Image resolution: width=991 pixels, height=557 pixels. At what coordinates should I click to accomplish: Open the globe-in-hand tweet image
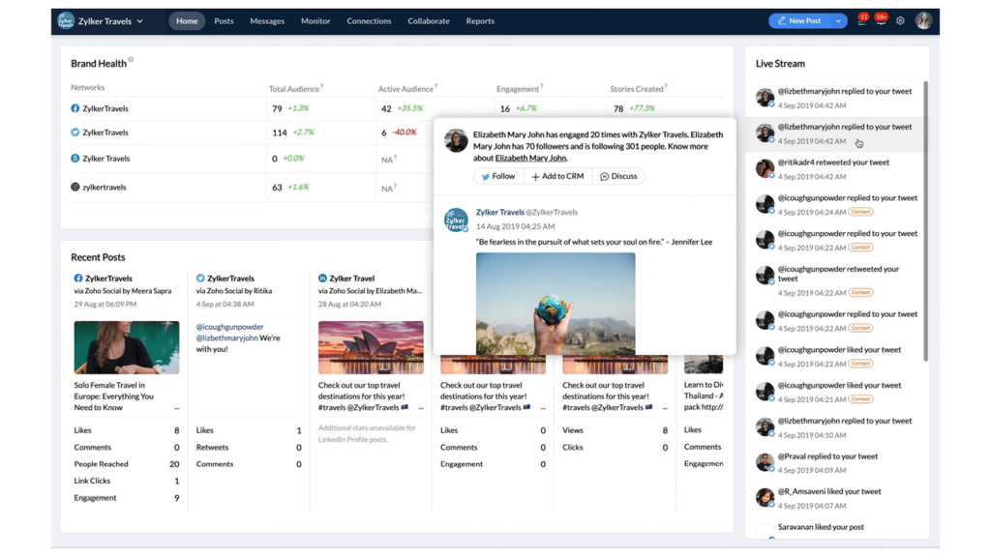556,303
